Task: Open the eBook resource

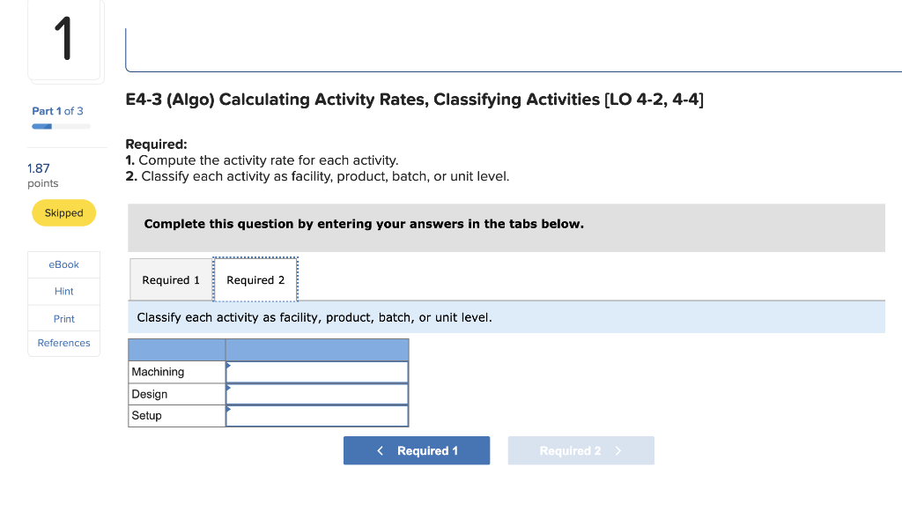Action: coord(63,264)
